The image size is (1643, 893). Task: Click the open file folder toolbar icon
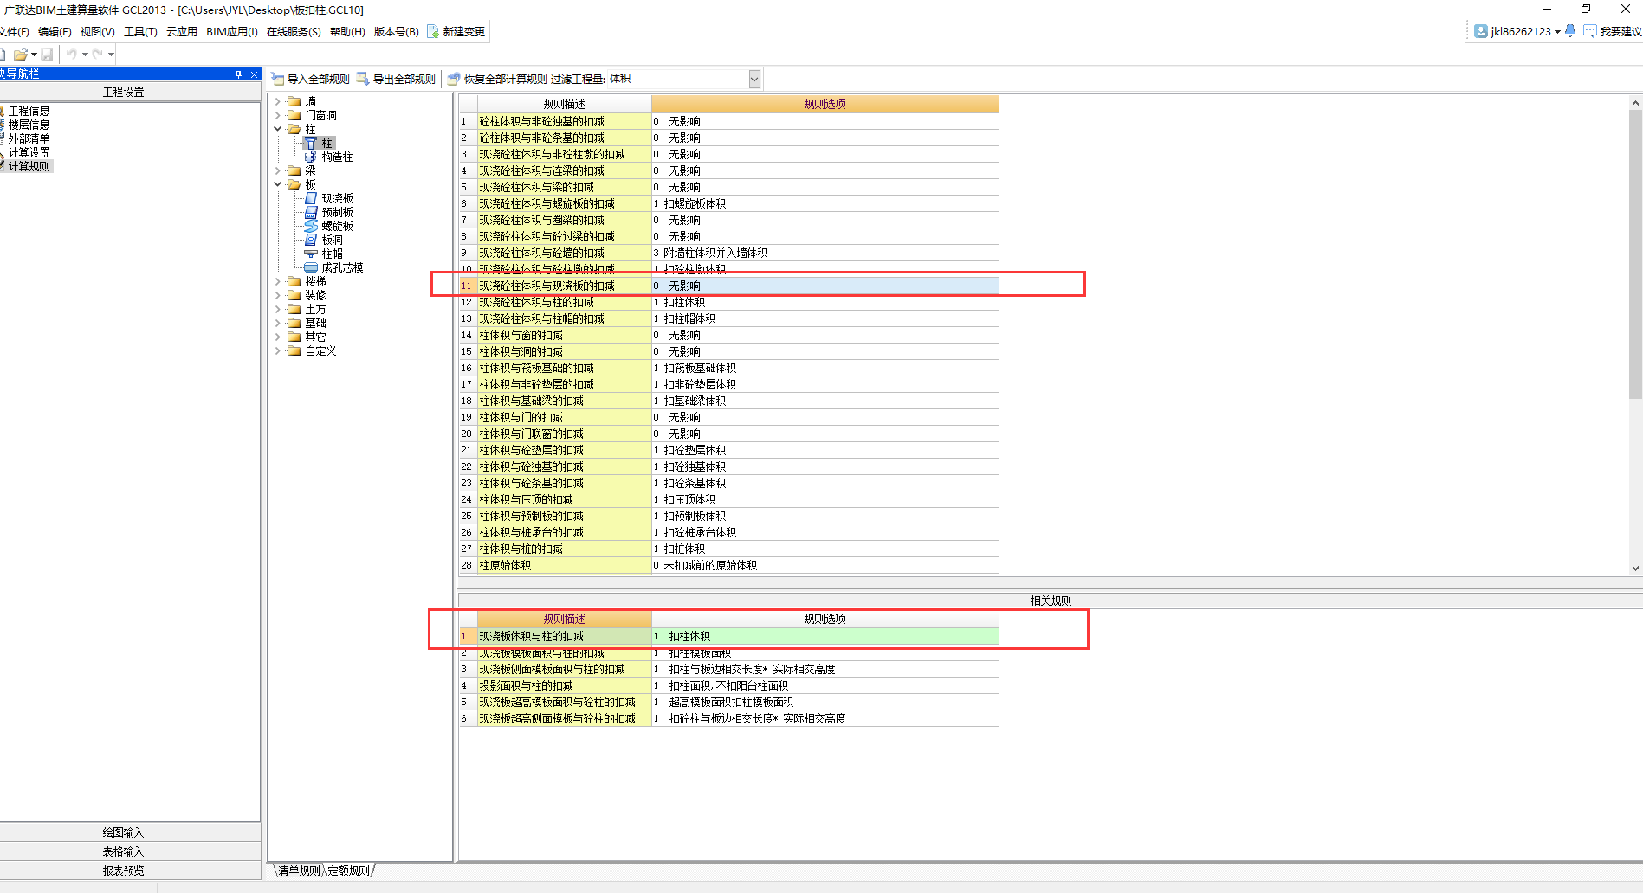point(20,54)
